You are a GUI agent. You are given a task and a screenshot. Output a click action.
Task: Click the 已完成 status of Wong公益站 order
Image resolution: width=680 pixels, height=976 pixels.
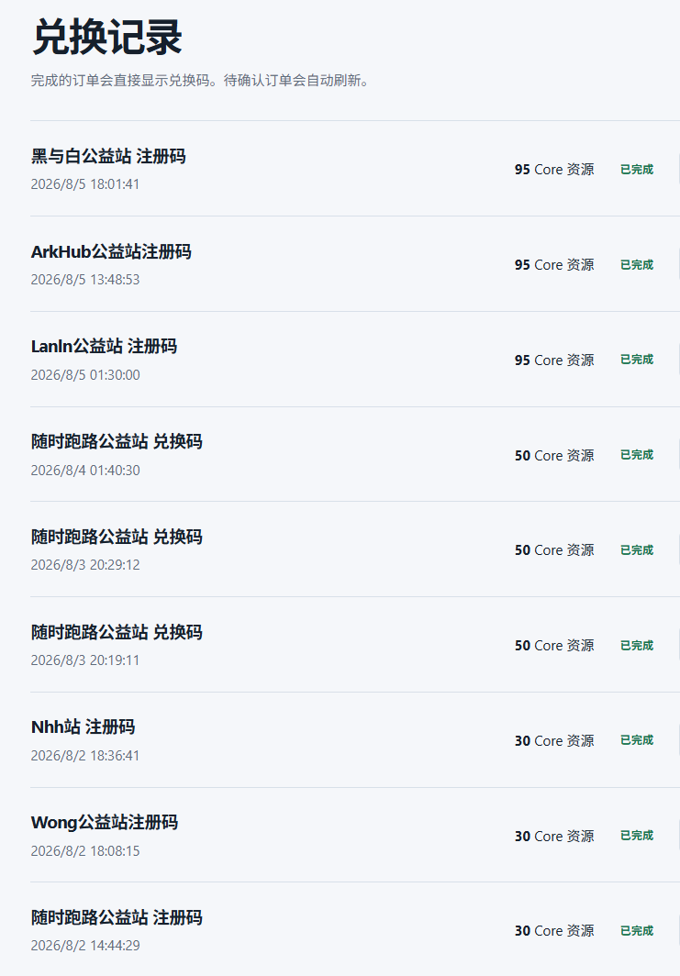click(637, 835)
